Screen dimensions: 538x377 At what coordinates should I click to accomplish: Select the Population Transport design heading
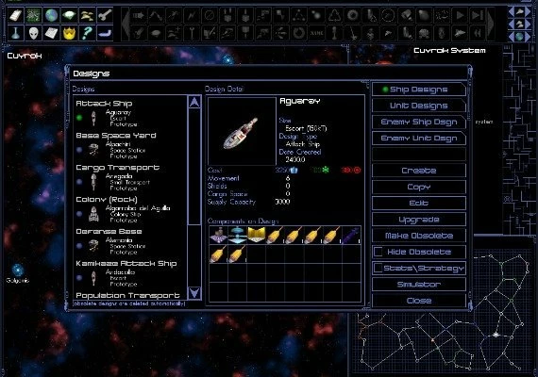[127, 295]
